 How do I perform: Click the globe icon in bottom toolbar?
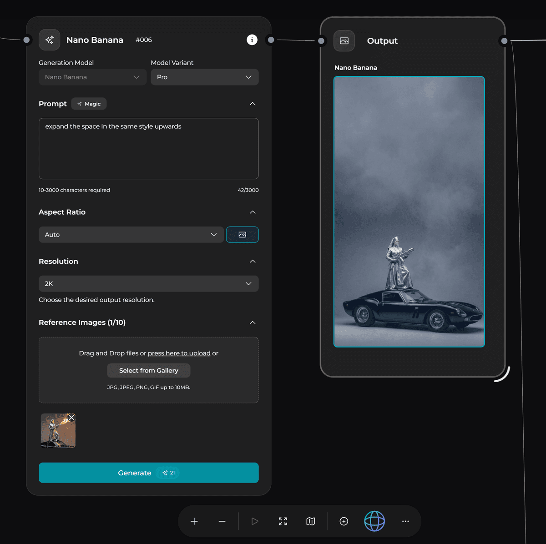[x=374, y=521]
